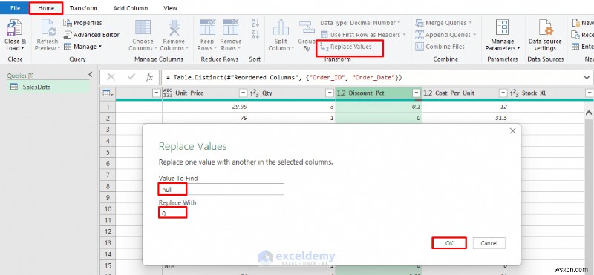Click Merge Queries

tap(443, 23)
